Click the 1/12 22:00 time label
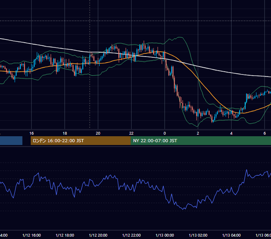271x239 pixels. [132, 235]
